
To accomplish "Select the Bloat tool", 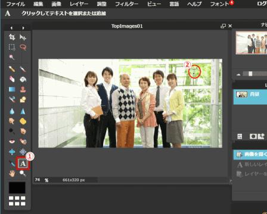I will coord(12,152).
